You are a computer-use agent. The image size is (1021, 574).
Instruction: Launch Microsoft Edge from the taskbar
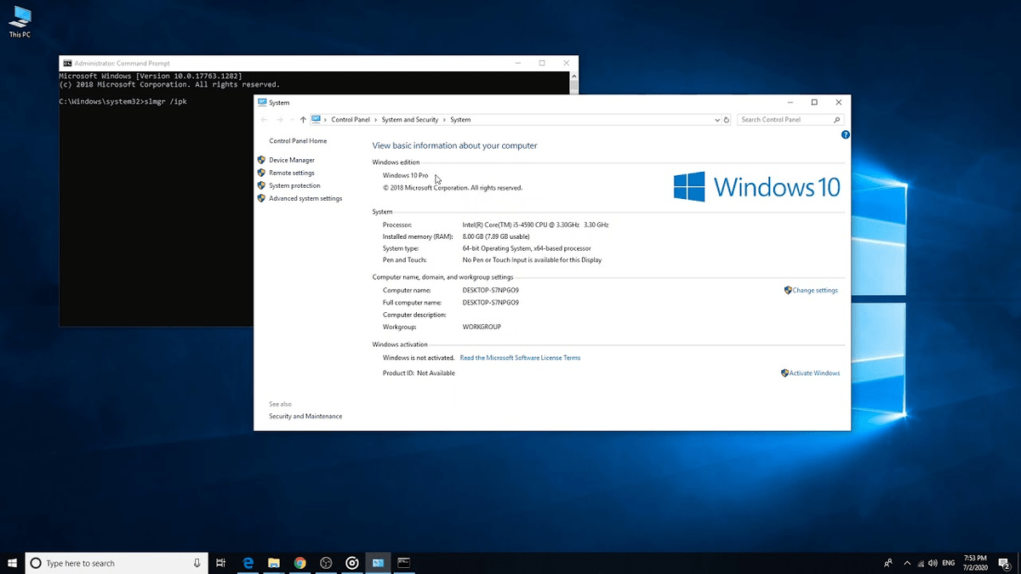pos(248,562)
